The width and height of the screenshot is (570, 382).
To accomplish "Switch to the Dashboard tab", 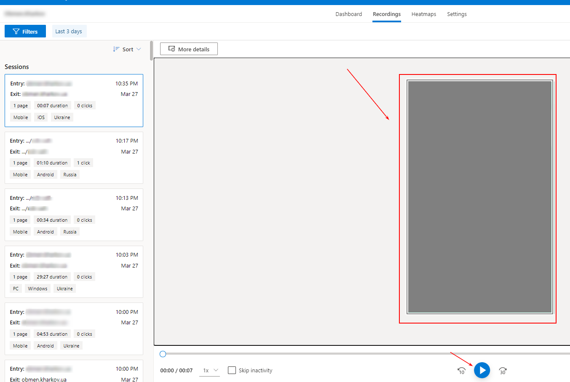I will [348, 14].
